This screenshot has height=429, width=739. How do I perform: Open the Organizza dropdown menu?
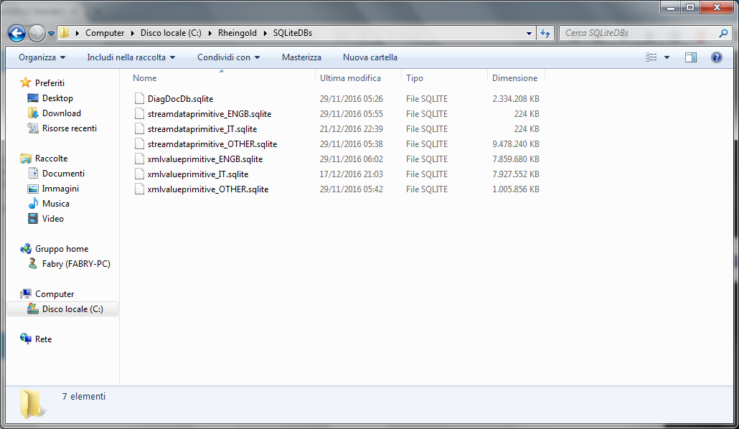click(x=42, y=57)
